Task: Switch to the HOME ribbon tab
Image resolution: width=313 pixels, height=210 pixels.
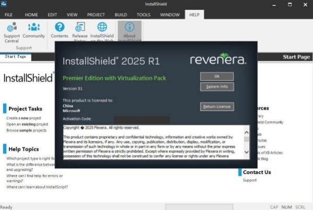Action: [x=31, y=15]
